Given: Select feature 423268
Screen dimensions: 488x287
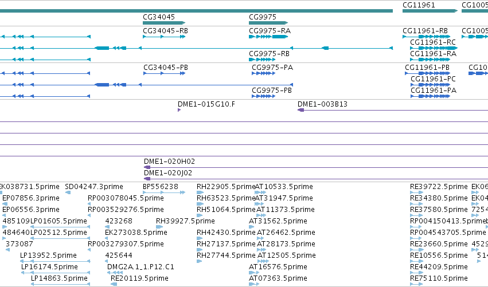Looking at the screenshot, I should tap(119, 221).
